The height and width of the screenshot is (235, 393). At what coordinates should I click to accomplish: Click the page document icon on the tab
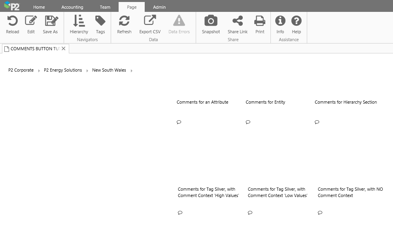[7, 49]
